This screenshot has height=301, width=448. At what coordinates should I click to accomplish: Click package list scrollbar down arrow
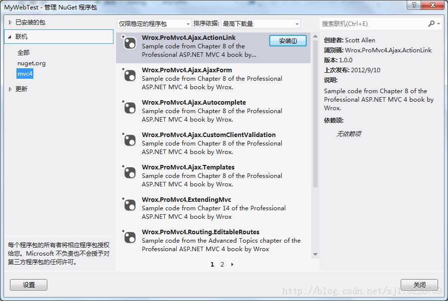[315, 254]
